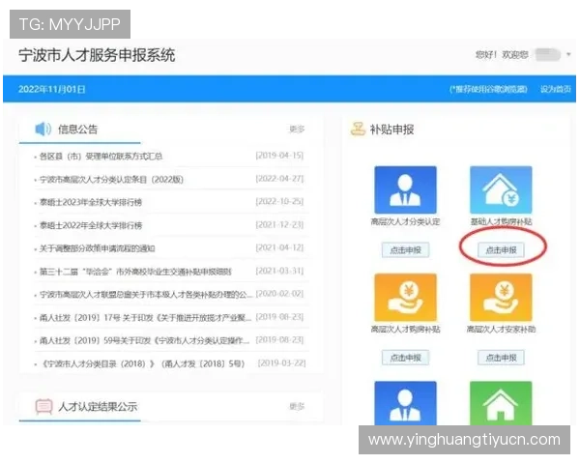Open the 高层次人才安家补助 orange coin icon
580x464 pixels.
[x=501, y=298]
